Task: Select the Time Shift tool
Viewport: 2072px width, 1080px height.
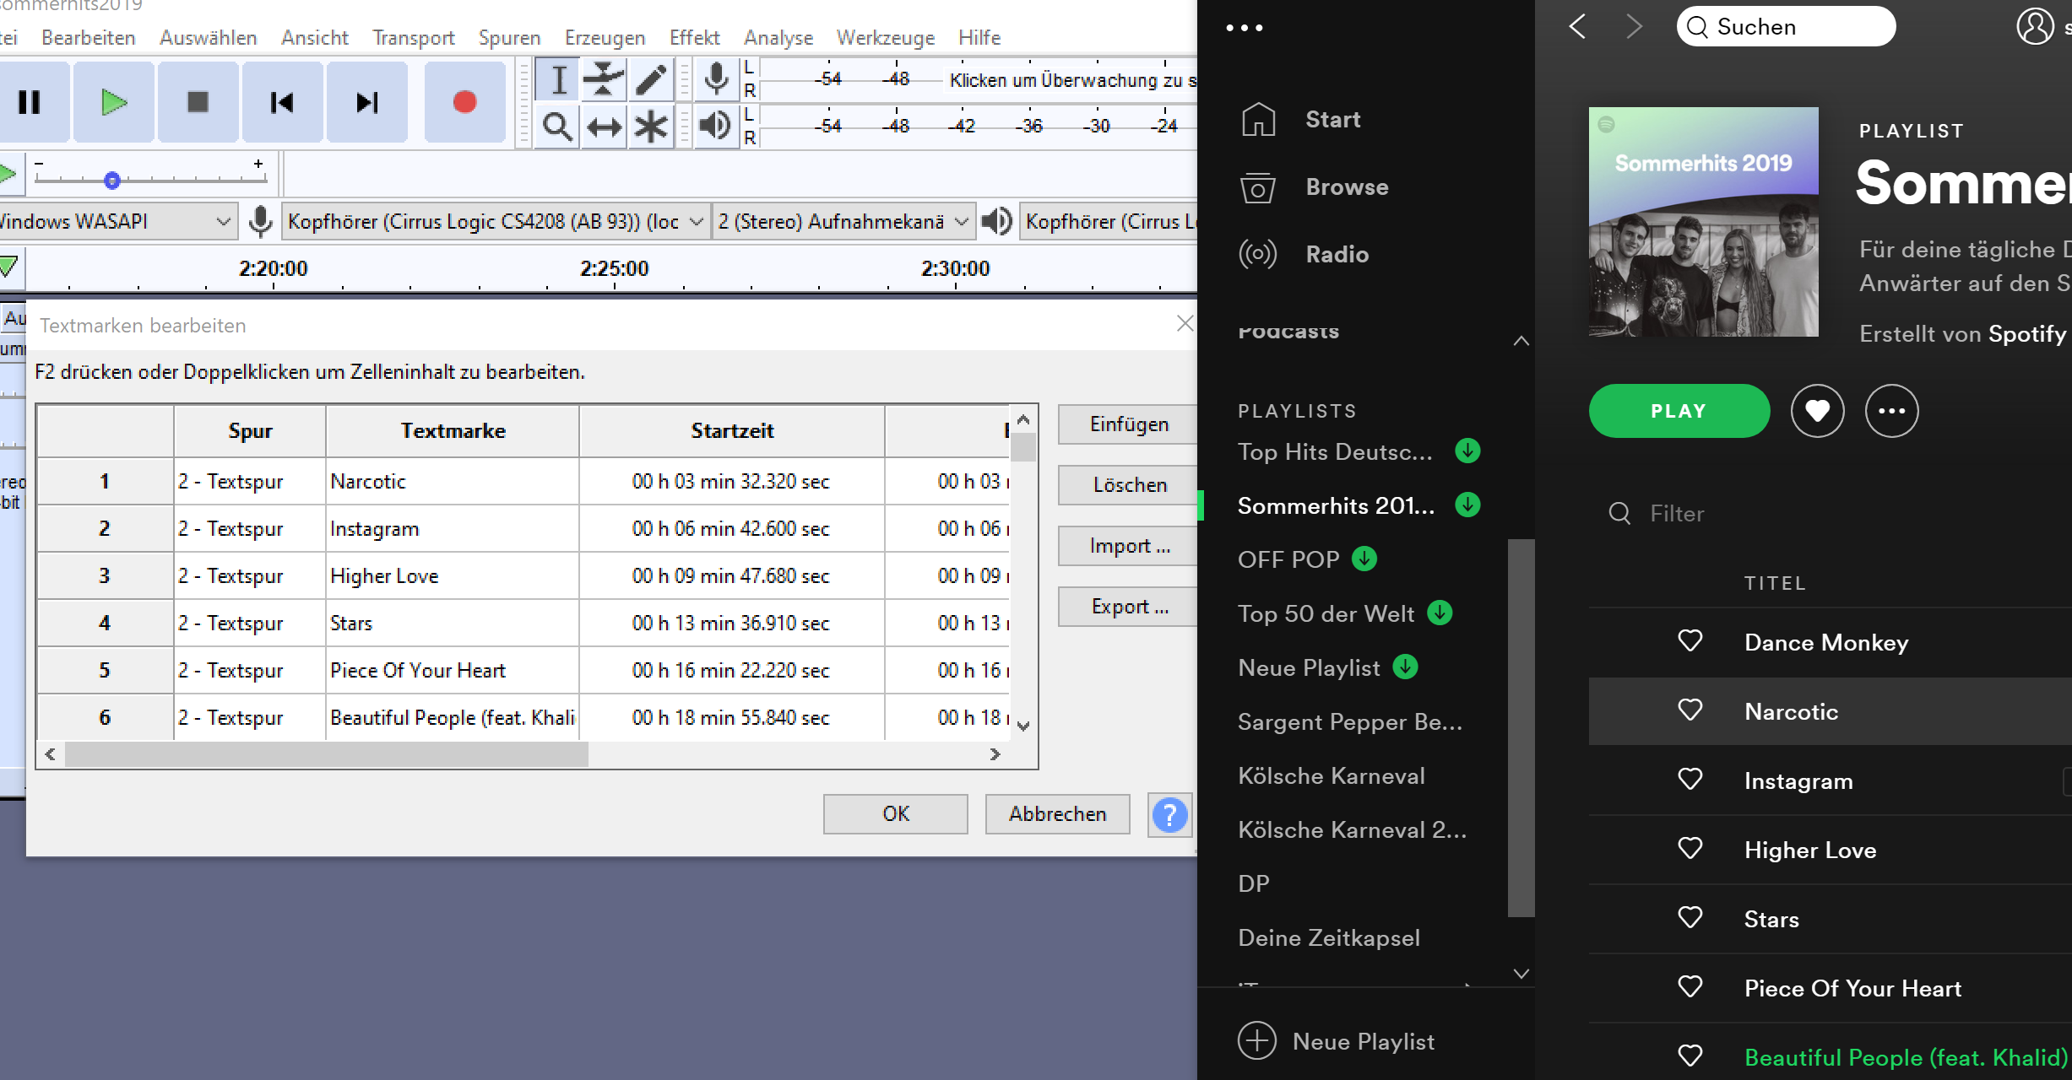Action: point(604,127)
